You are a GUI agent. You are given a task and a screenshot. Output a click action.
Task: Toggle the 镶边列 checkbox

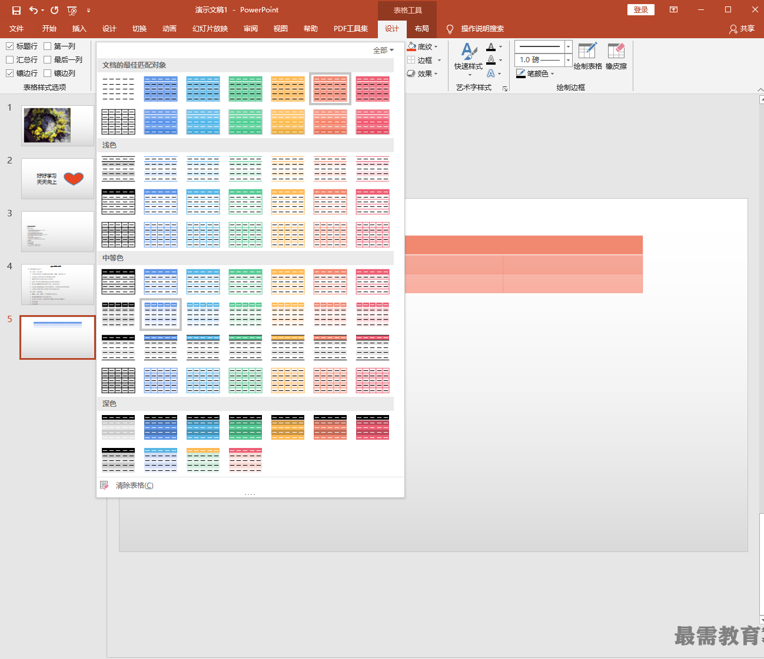48,73
